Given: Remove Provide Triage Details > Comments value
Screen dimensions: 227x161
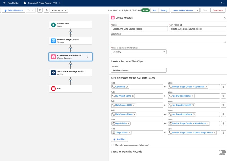Looking at the screenshot, I should pos(206,87).
